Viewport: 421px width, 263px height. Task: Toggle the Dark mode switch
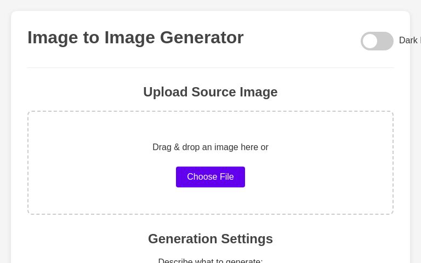click(x=377, y=41)
